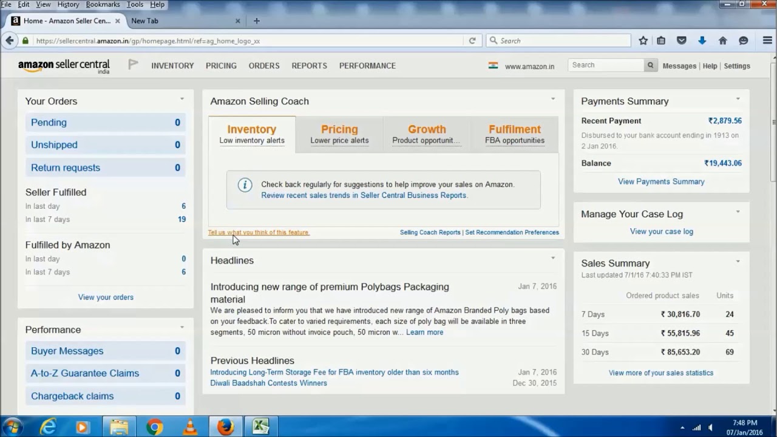Open Chrome from the taskbar
The image size is (777, 437).
[x=154, y=427]
